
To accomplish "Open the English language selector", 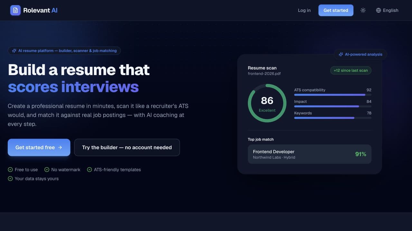I will (x=387, y=10).
